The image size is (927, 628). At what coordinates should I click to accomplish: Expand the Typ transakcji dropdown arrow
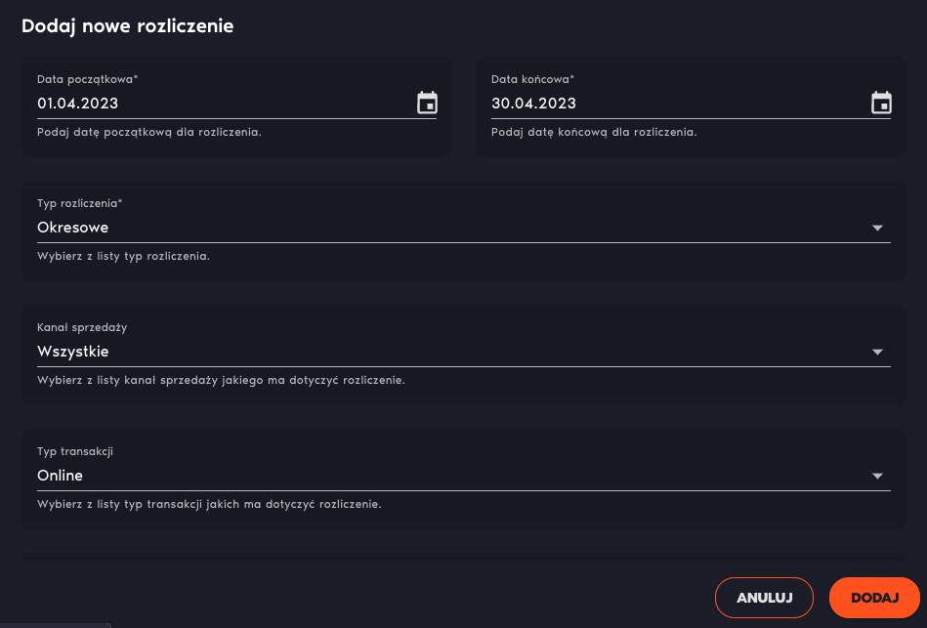point(877,476)
